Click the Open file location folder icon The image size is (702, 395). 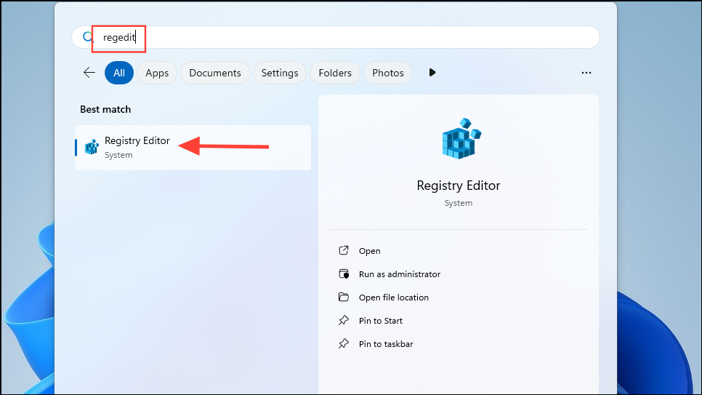point(344,297)
